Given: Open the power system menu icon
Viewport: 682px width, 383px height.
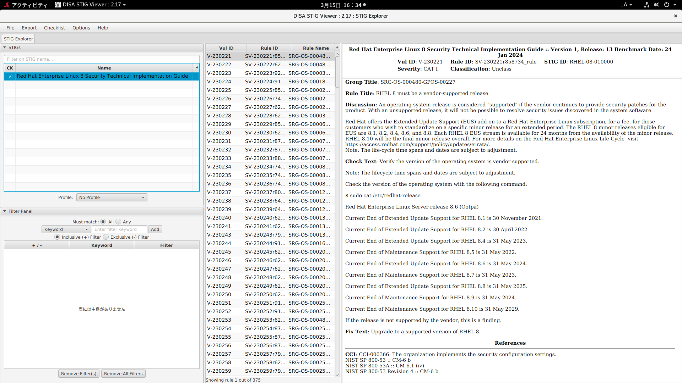Looking at the screenshot, I should click(667, 5).
